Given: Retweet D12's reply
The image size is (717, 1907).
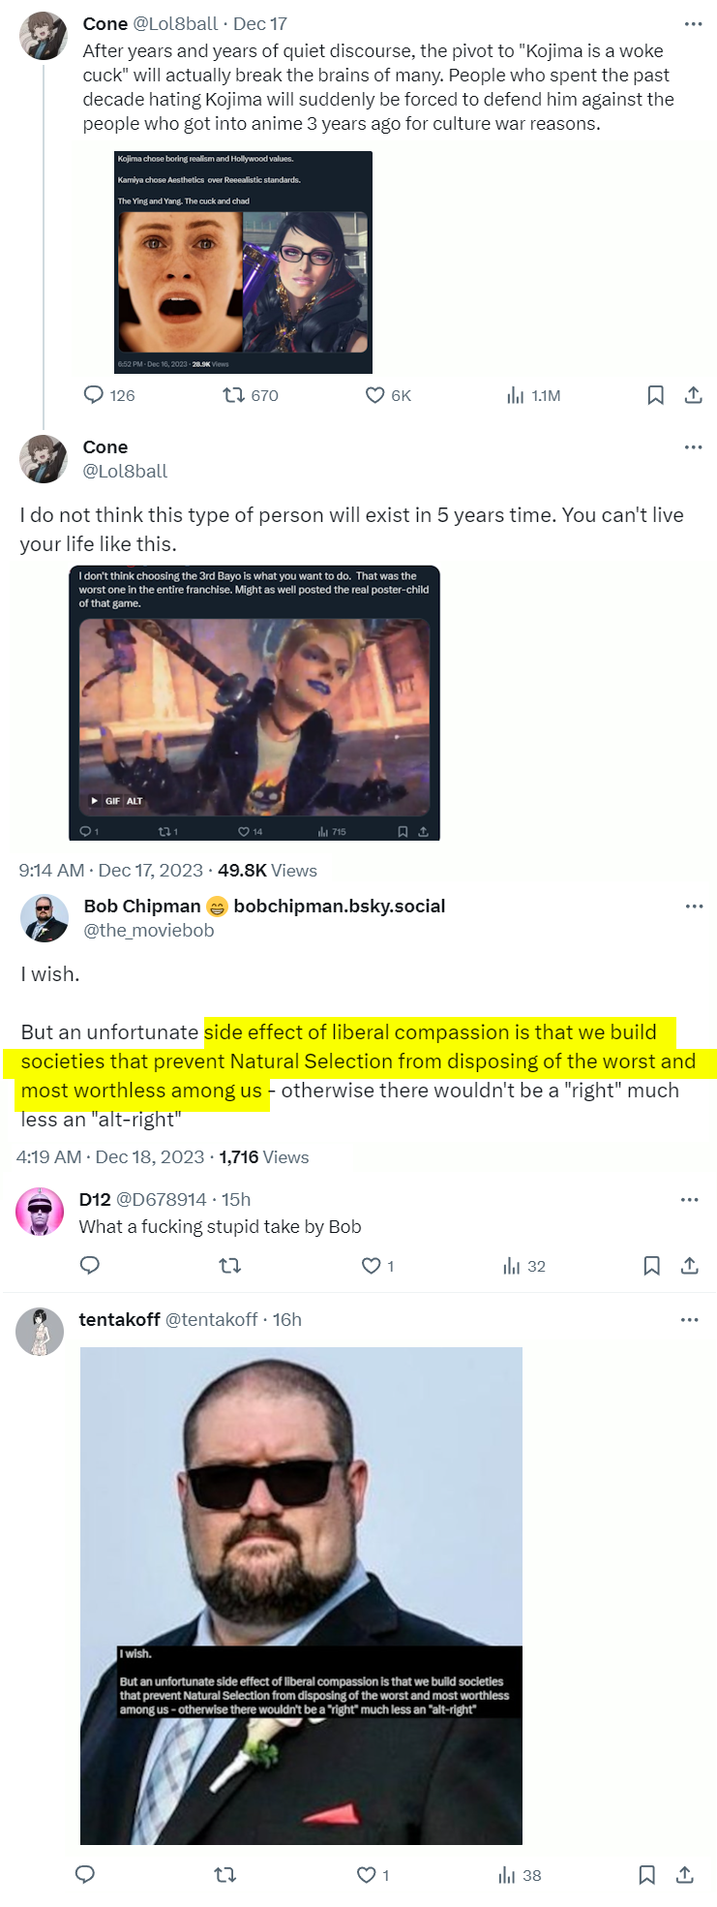Looking at the screenshot, I should click(229, 1266).
